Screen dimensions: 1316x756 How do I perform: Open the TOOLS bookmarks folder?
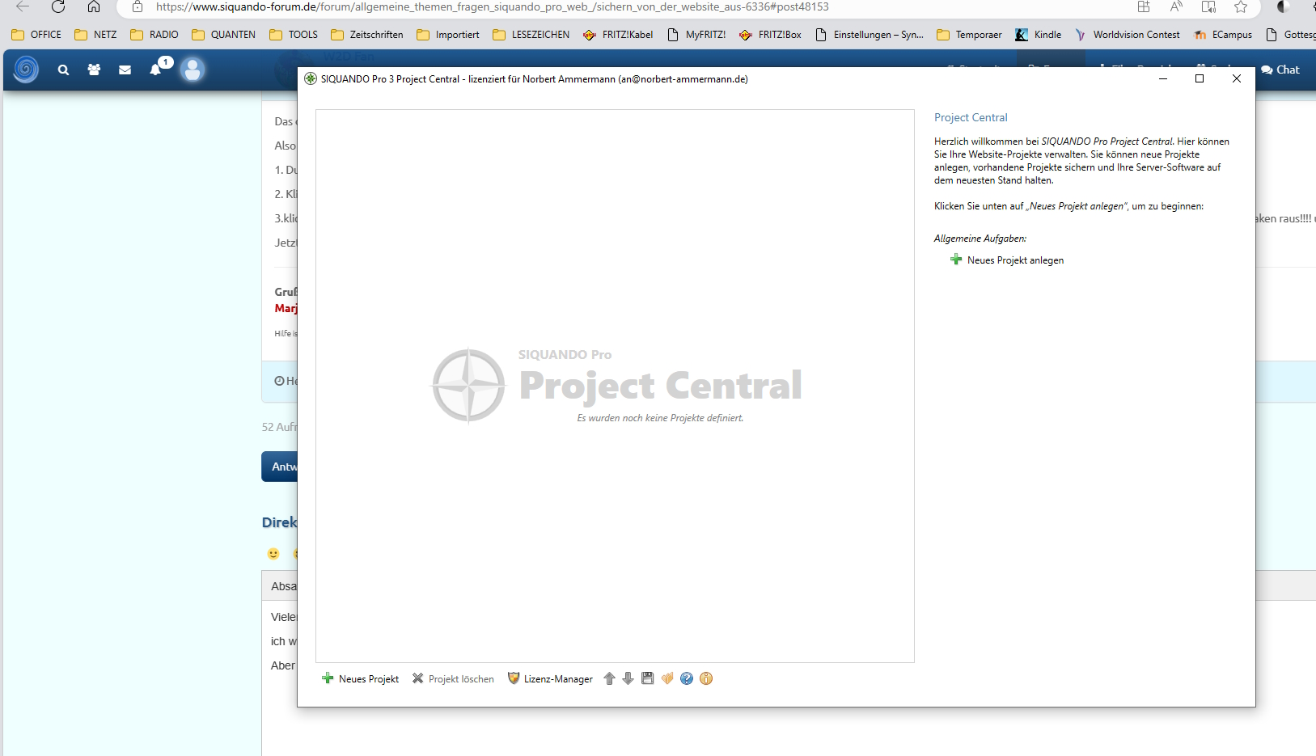point(294,35)
